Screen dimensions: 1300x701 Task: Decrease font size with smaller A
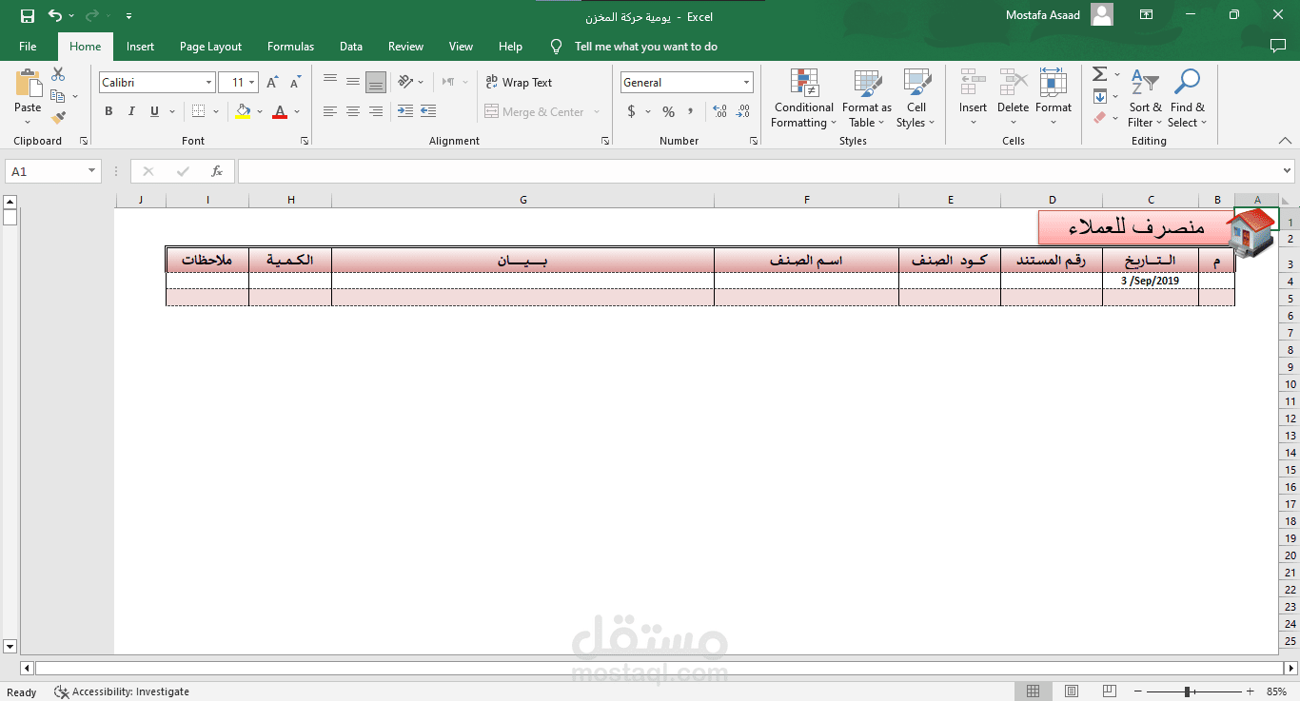[295, 83]
